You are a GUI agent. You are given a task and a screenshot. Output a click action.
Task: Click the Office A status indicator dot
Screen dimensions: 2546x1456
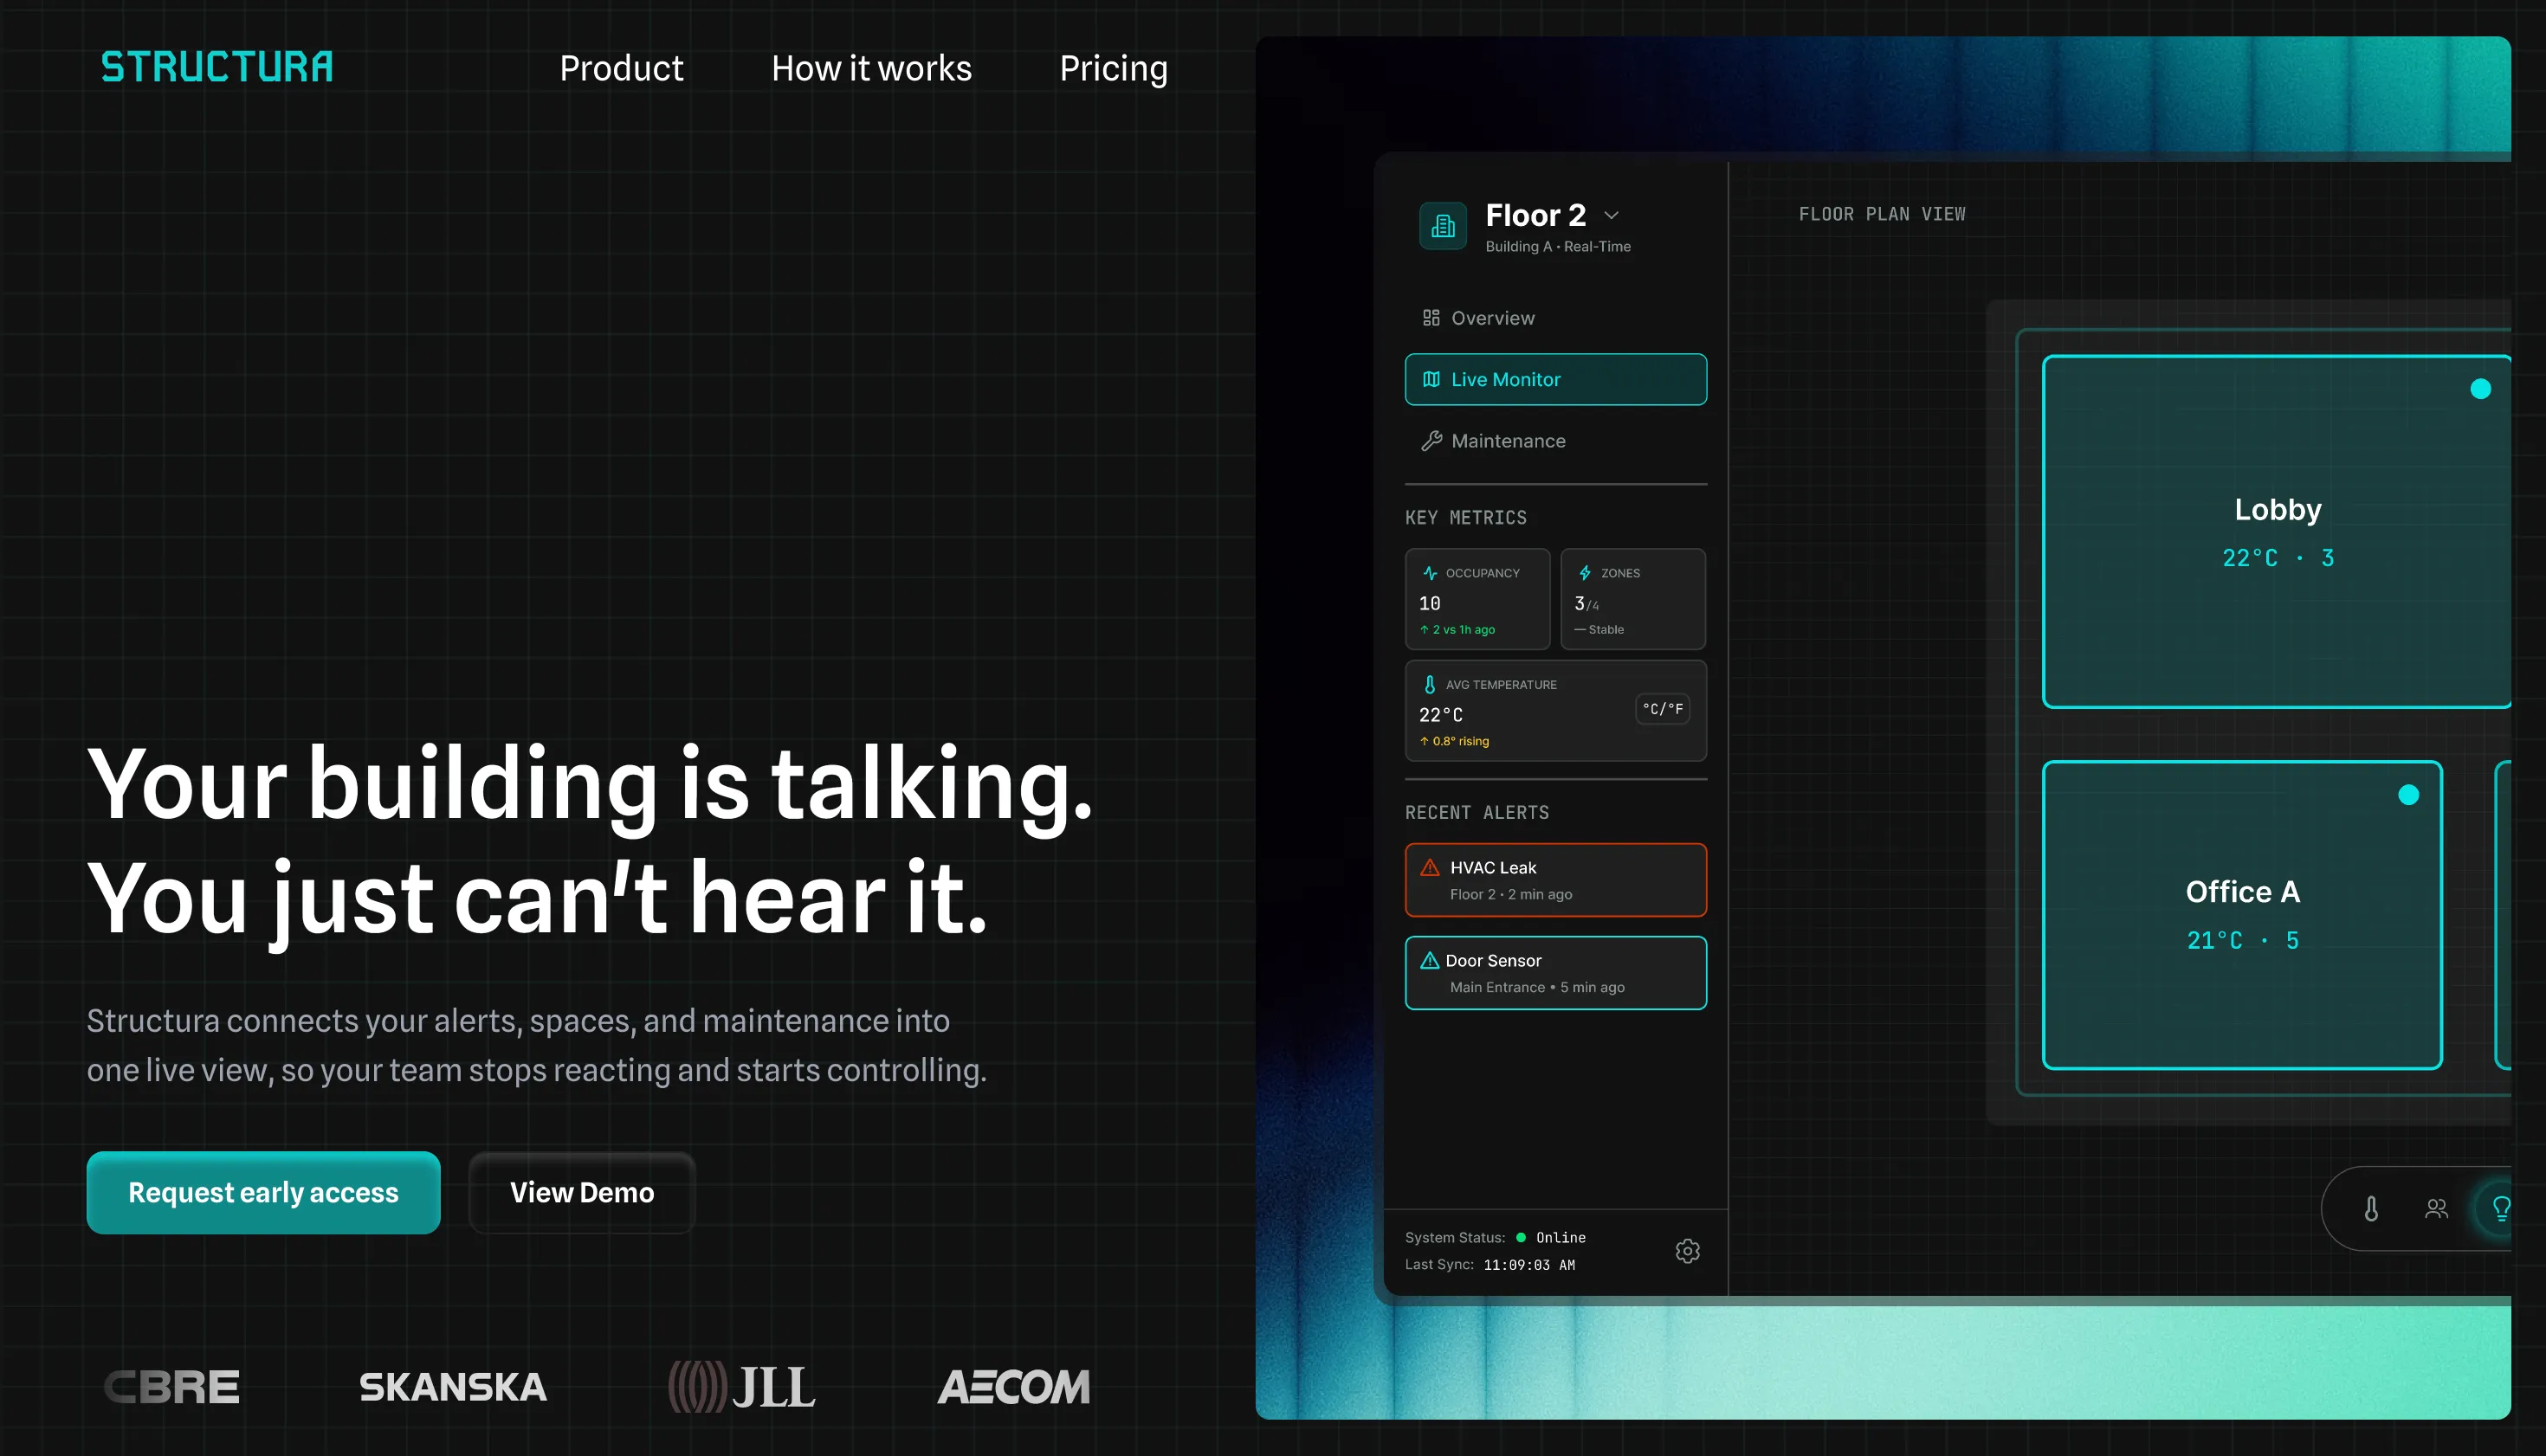[2409, 795]
